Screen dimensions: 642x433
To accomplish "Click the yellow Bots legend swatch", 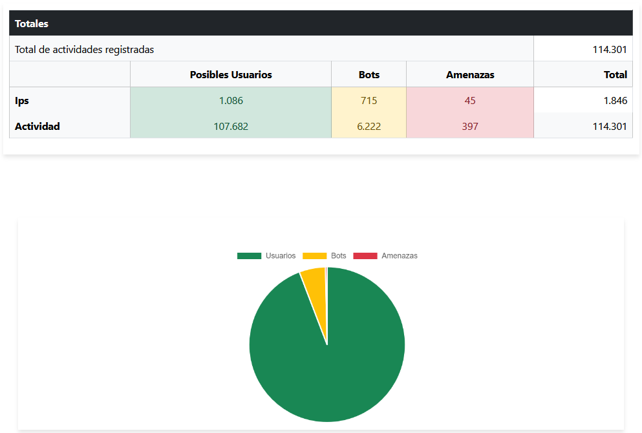I will [315, 255].
